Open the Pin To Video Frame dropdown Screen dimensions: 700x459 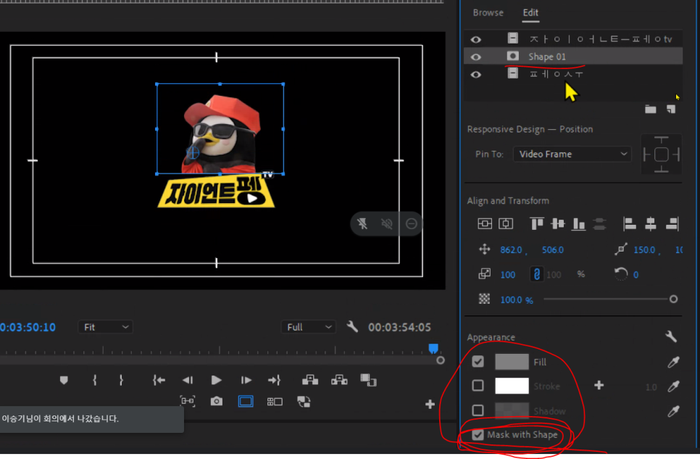(572, 154)
